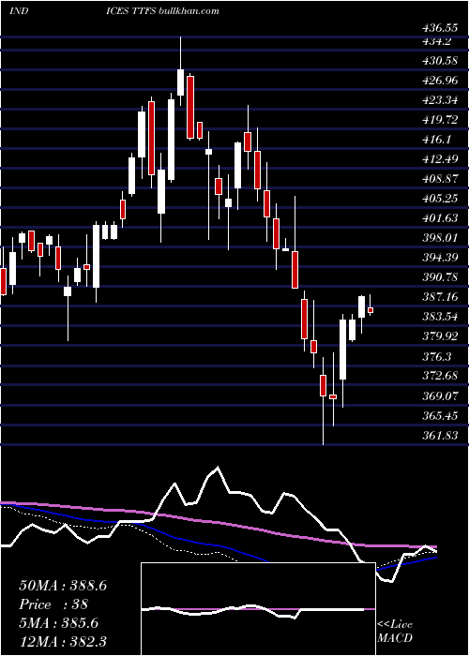Select the 12MA : 382.3 value
Image resolution: width=469 pixels, height=656 pixels.
pyautogui.click(x=63, y=641)
